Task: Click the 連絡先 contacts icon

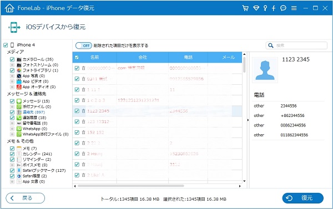Action: 19,112
